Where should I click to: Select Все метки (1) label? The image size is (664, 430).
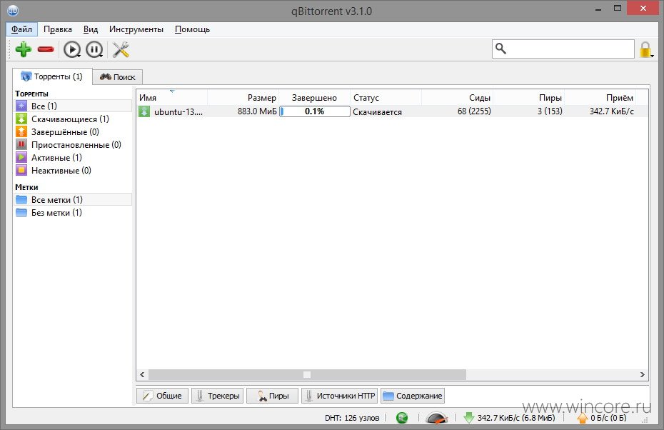[73, 199]
